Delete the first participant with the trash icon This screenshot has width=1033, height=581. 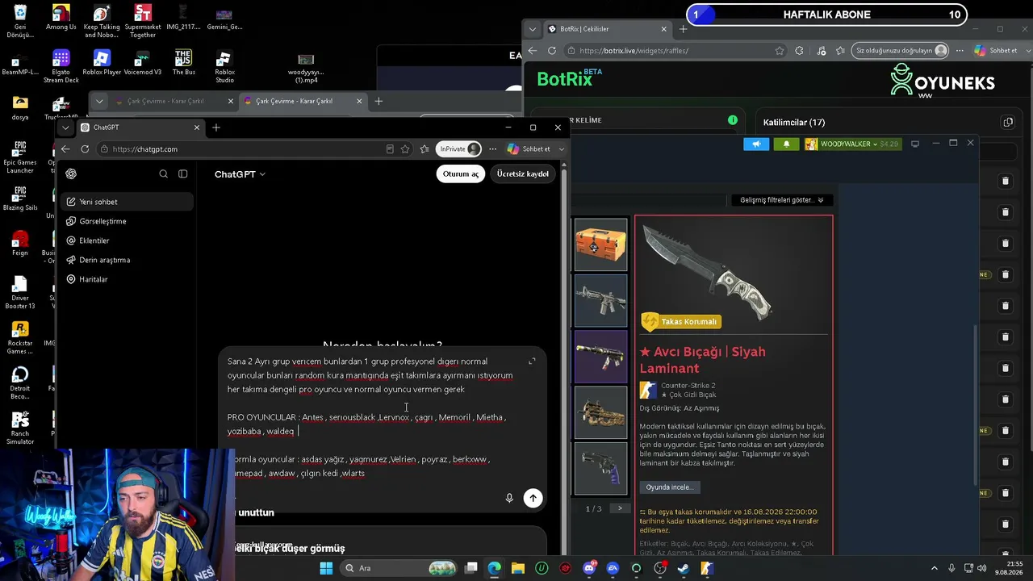(1005, 181)
